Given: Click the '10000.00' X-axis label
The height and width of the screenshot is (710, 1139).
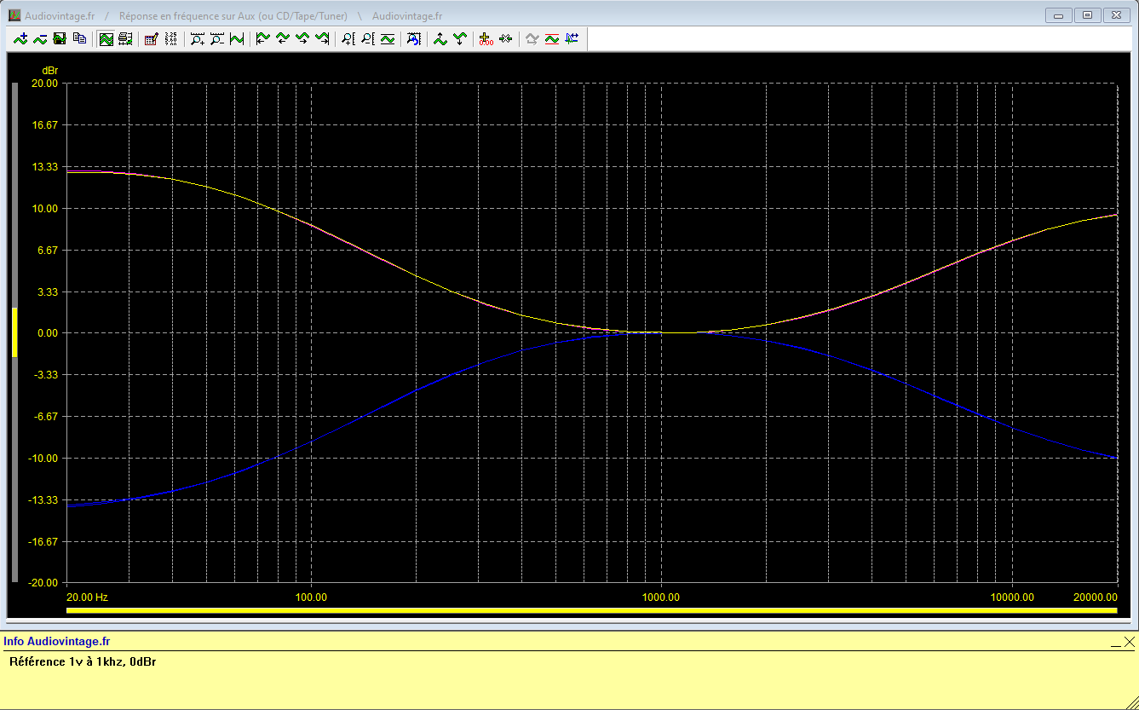Looking at the screenshot, I should click(x=1011, y=597).
